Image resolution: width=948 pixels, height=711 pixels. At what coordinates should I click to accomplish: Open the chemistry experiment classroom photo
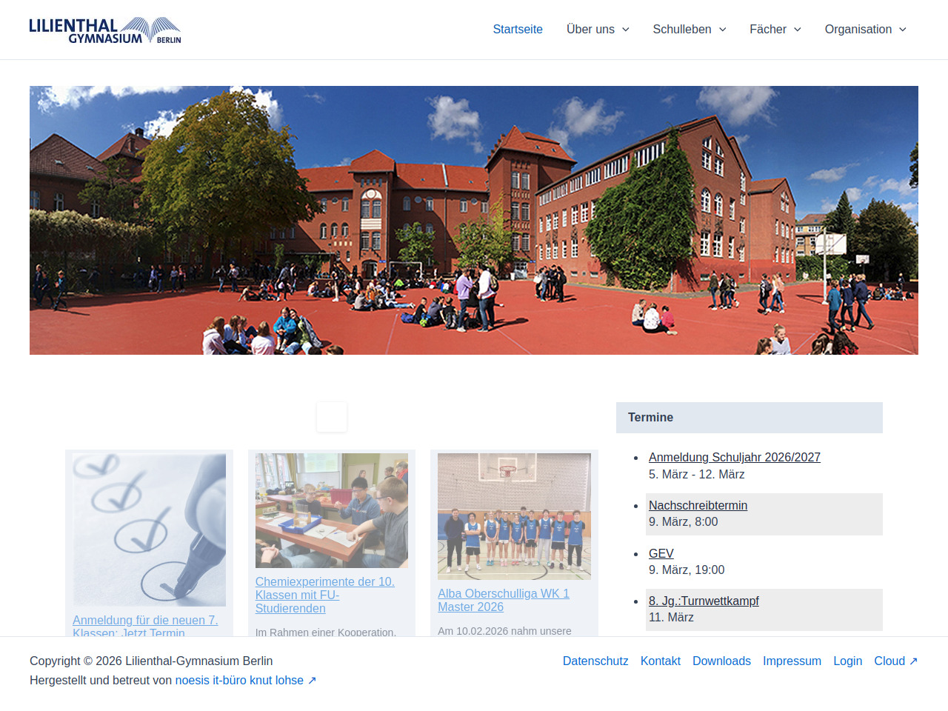point(332,510)
